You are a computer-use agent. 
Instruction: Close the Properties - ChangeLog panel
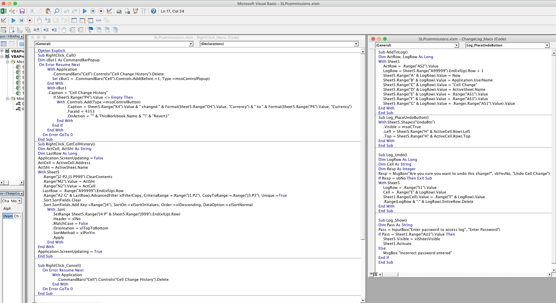point(22,194)
